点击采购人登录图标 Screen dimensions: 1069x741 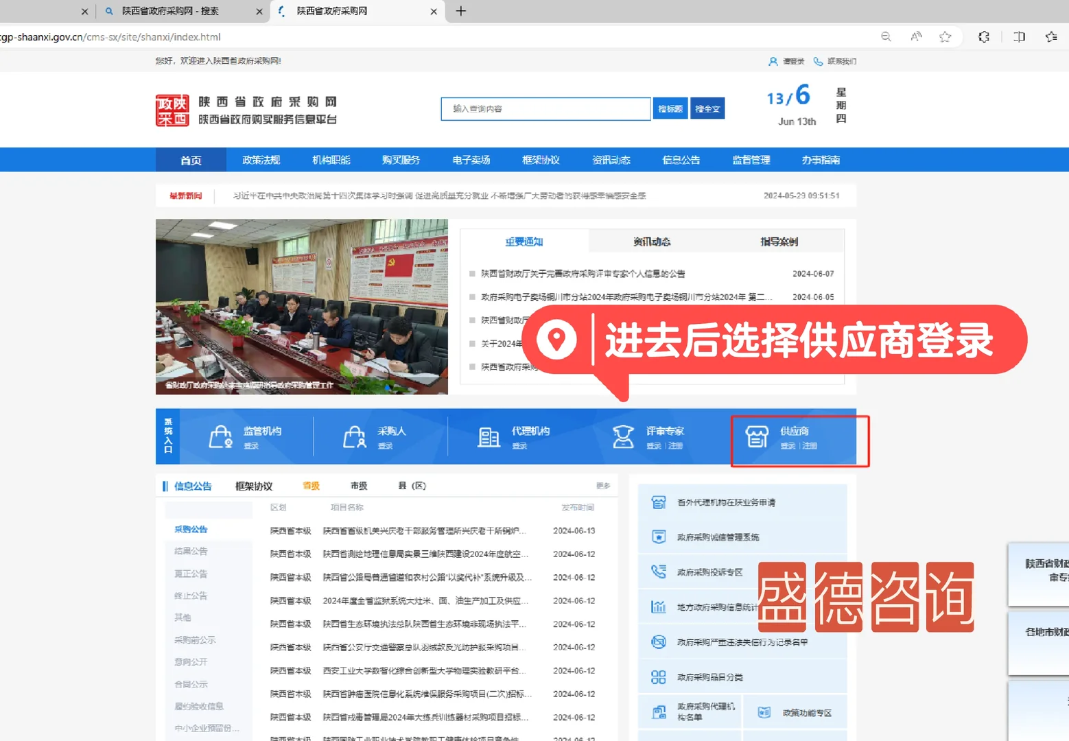click(x=354, y=436)
